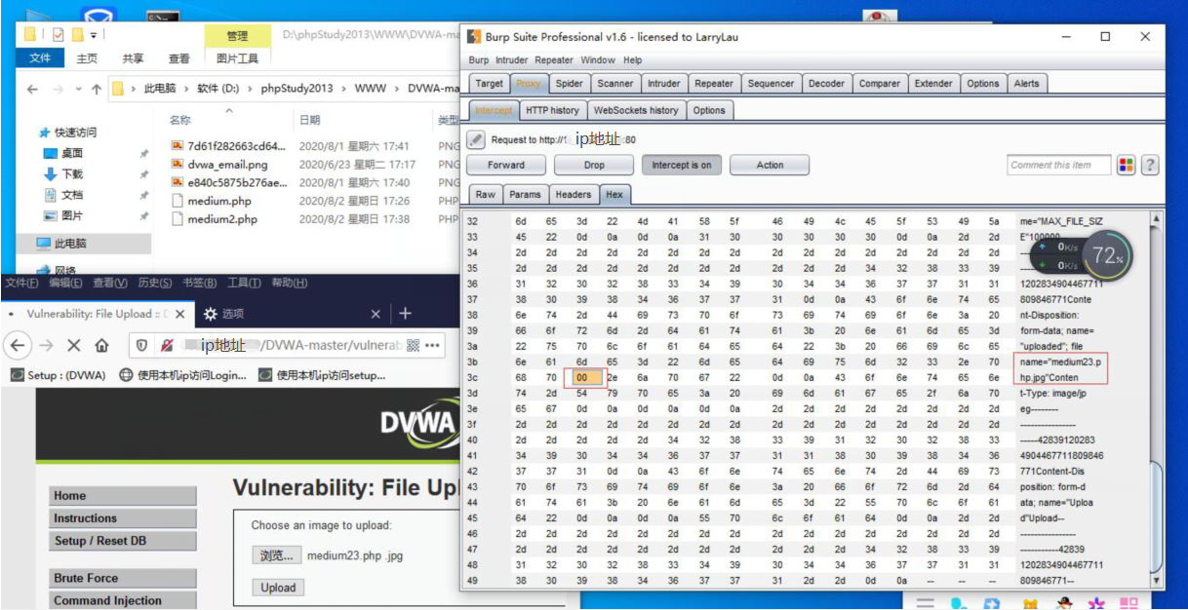Open the DVWA Instructions menu item

click(123, 518)
